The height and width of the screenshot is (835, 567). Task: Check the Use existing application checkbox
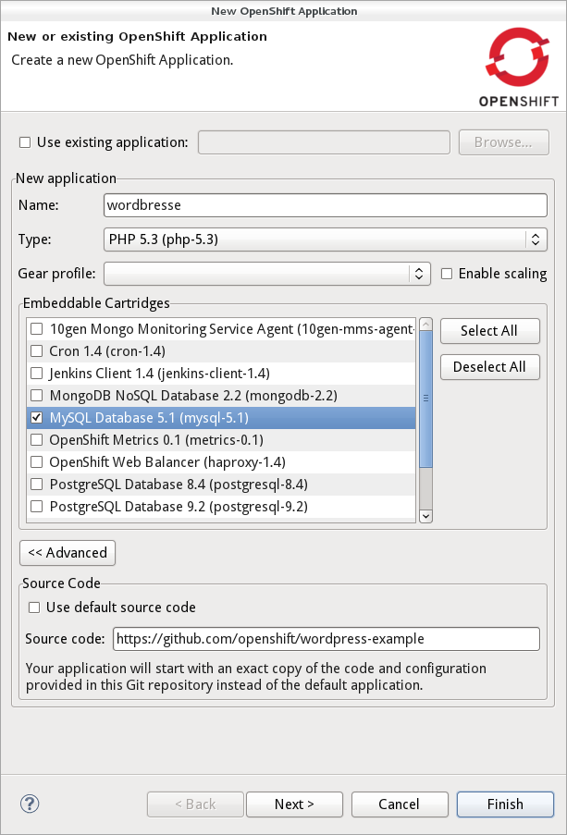coord(25,142)
